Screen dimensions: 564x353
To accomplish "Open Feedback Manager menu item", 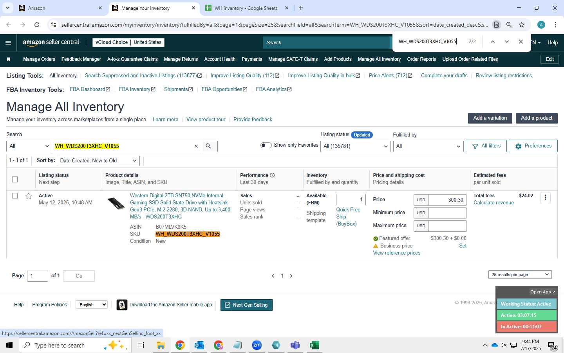I will [x=81, y=59].
